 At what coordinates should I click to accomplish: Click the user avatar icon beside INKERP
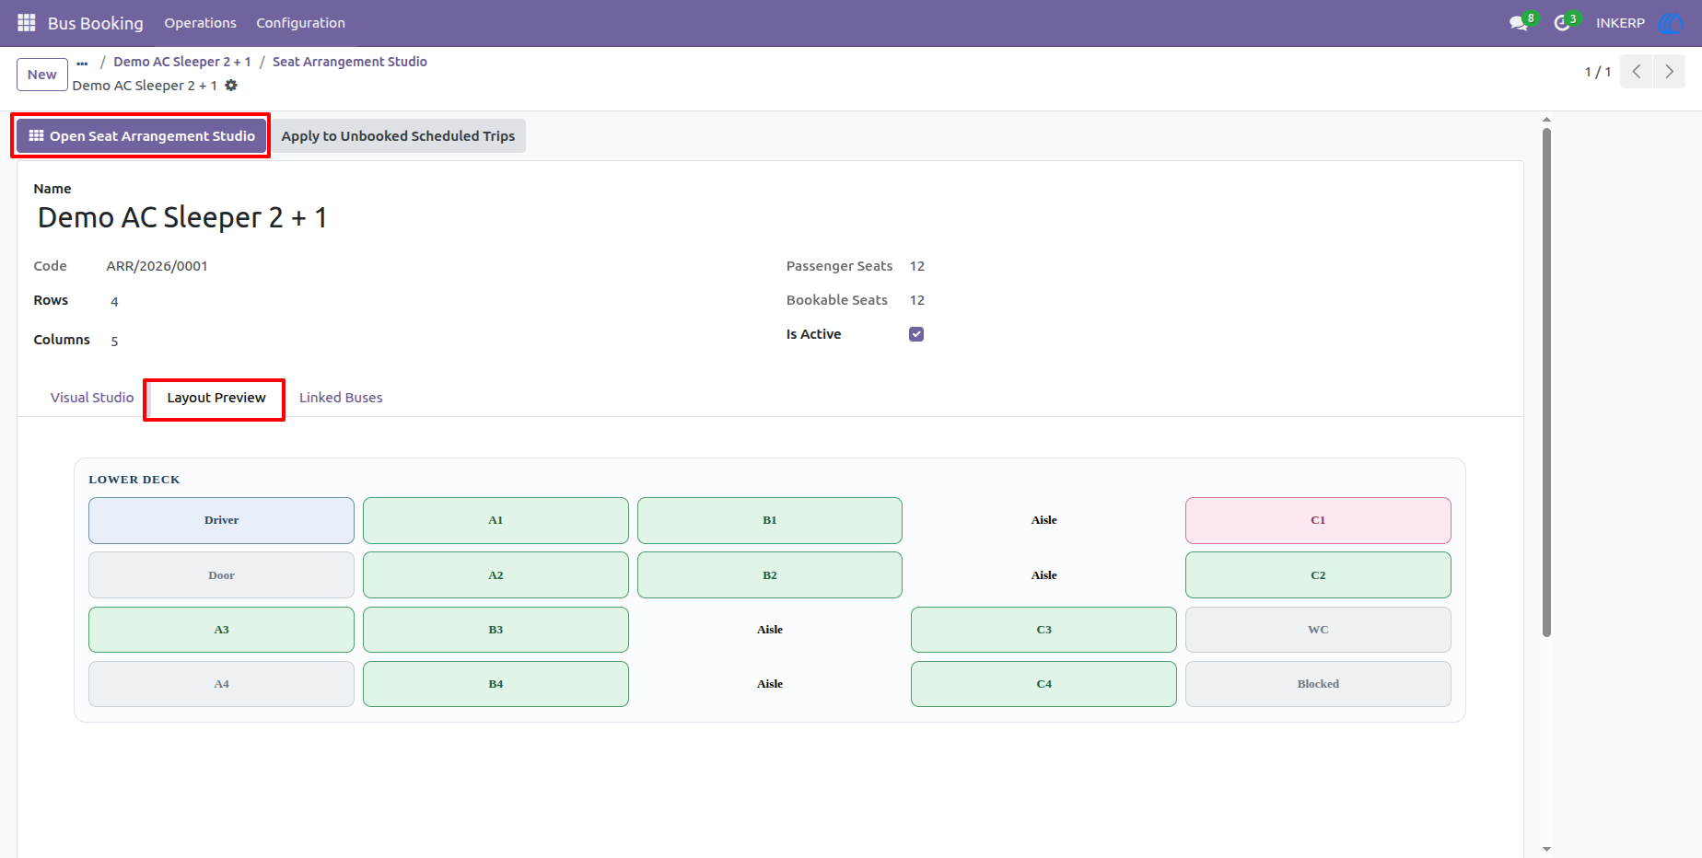[1671, 23]
